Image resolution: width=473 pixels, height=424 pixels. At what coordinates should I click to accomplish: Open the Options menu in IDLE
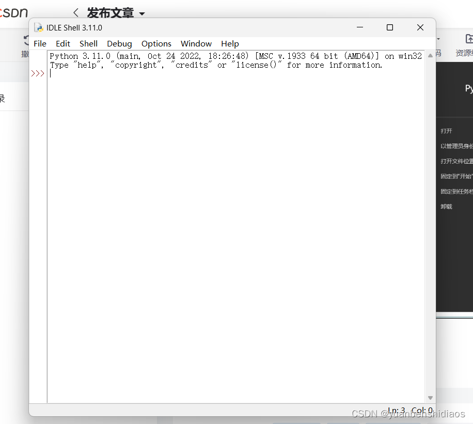156,43
